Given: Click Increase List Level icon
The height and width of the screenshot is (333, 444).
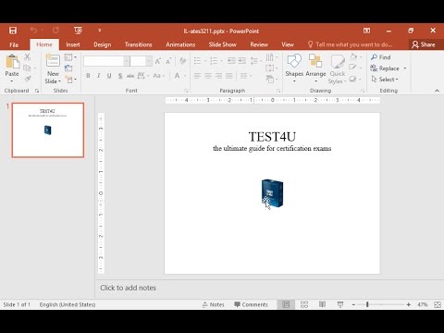Looking at the screenshot, I should (x=242, y=61).
